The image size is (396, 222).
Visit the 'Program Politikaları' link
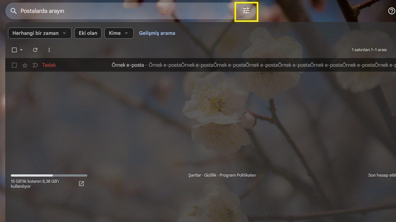coord(238,175)
